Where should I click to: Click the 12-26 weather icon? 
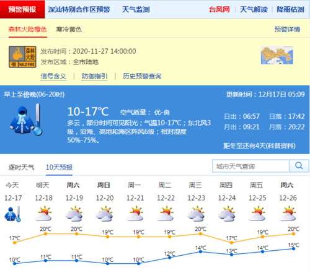(x=288, y=214)
